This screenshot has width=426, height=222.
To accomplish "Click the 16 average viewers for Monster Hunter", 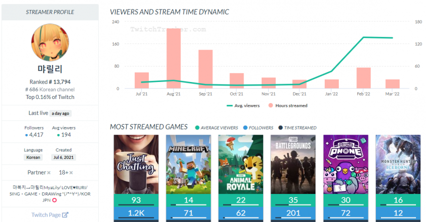I will 398,200.
